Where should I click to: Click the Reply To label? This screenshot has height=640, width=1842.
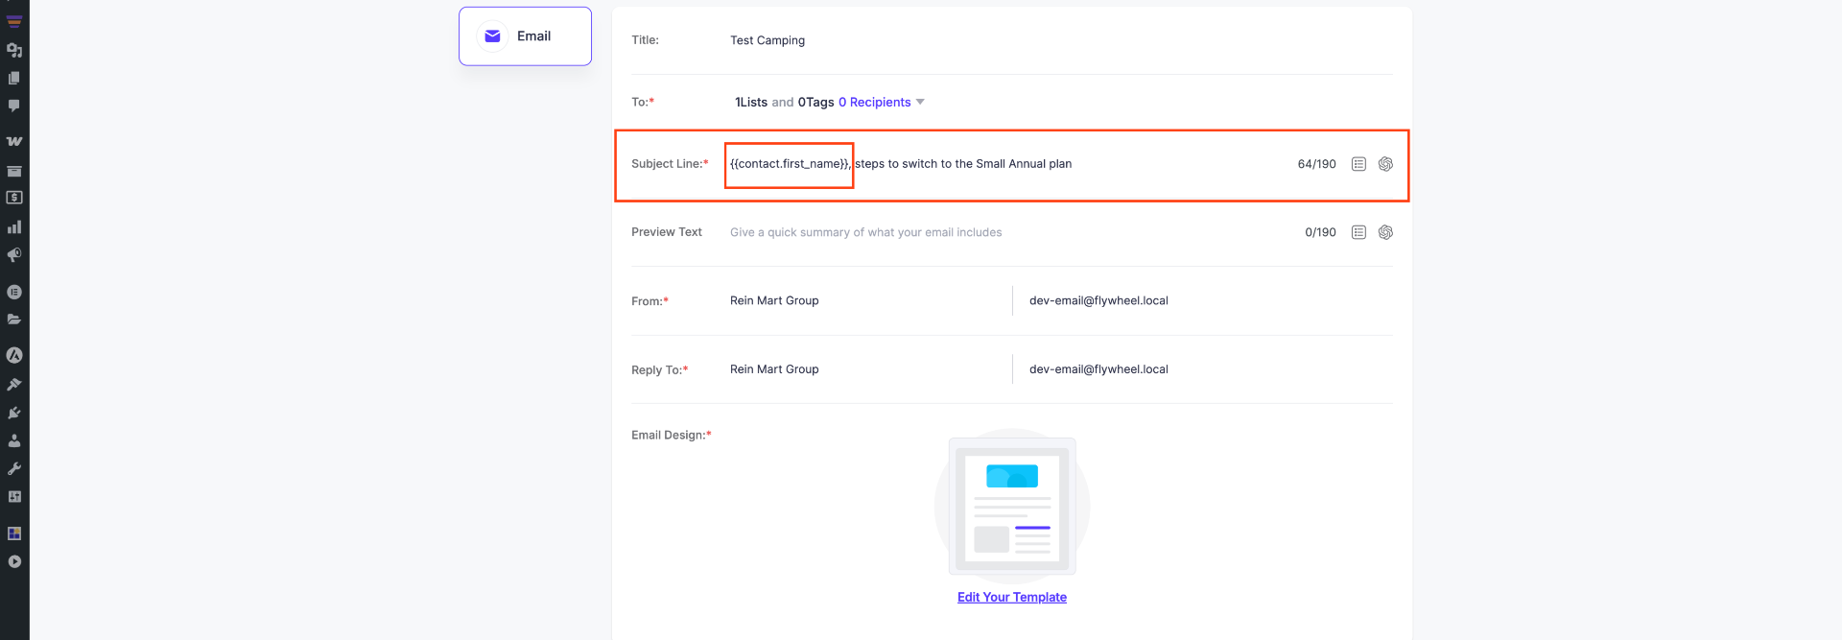tap(660, 369)
